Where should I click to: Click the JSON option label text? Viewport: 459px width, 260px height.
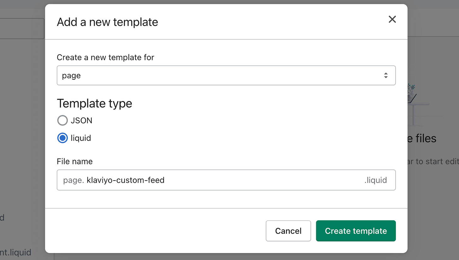[x=81, y=120]
